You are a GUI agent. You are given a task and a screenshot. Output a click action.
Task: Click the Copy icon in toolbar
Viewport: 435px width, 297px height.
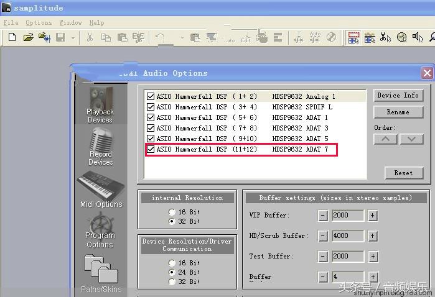coord(106,37)
